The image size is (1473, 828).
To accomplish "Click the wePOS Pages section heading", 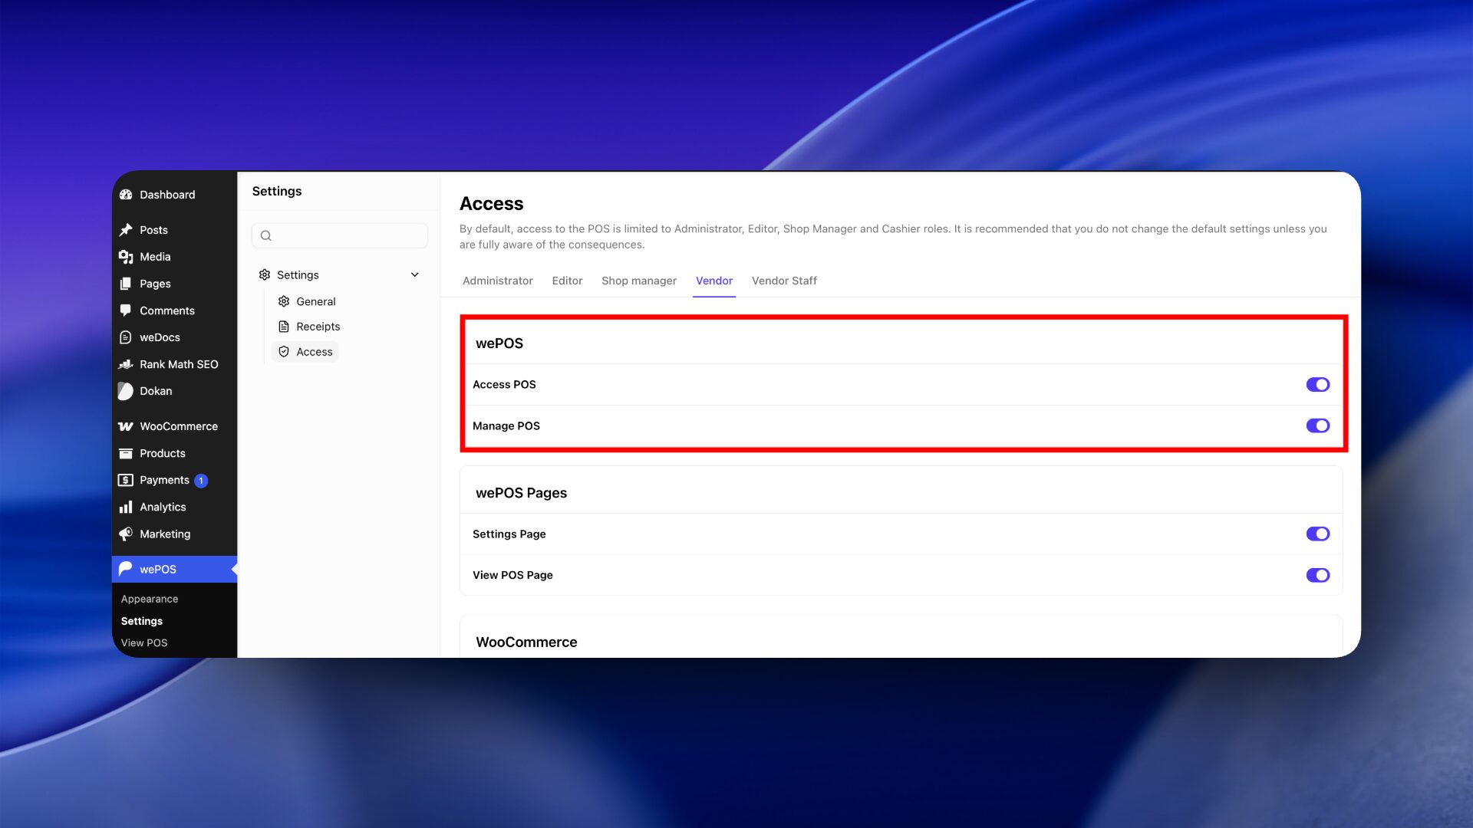I will coord(522,493).
